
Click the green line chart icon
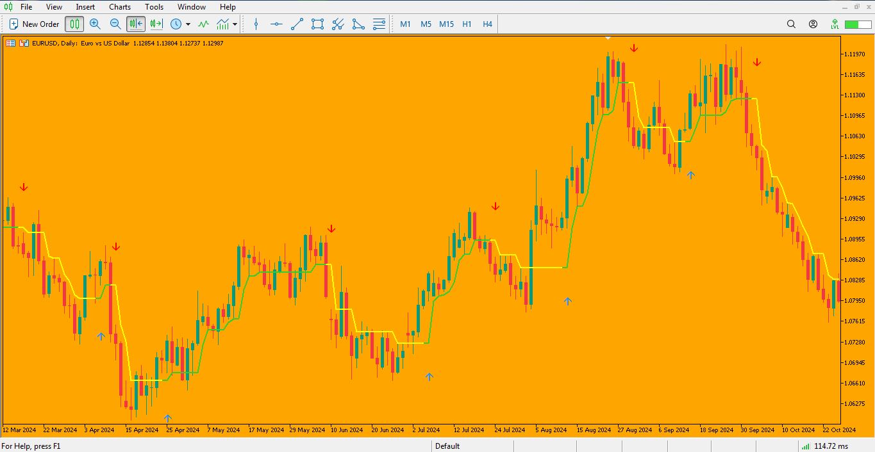(x=203, y=24)
